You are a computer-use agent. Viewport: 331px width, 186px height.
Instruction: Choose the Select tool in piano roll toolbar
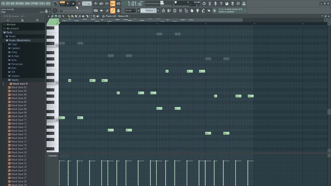tap(91, 16)
